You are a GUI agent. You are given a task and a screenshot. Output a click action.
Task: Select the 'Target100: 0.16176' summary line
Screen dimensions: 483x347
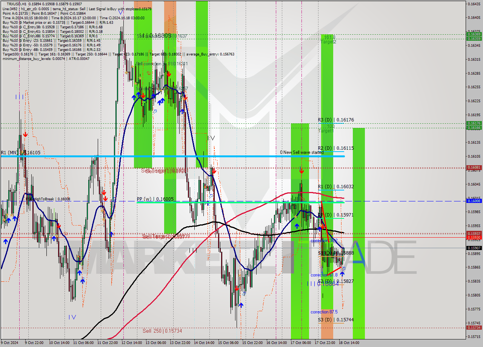pos(118,54)
